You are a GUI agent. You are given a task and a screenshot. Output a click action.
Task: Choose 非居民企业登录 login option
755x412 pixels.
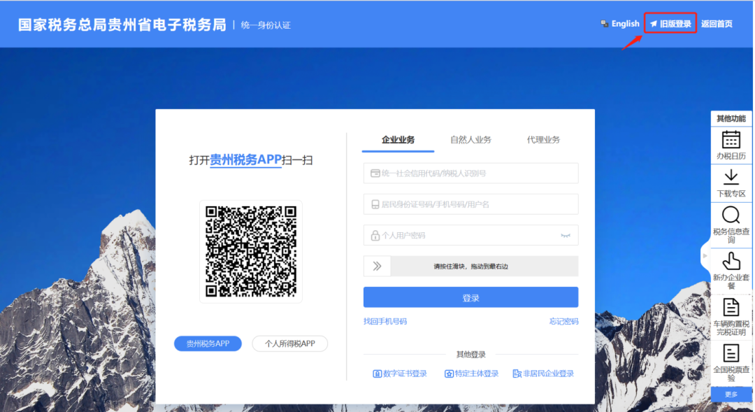(x=543, y=374)
